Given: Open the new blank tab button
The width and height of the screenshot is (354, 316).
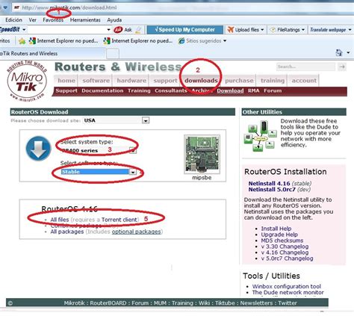Looking at the screenshot, I should pyautogui.click(x=113, y=53).
